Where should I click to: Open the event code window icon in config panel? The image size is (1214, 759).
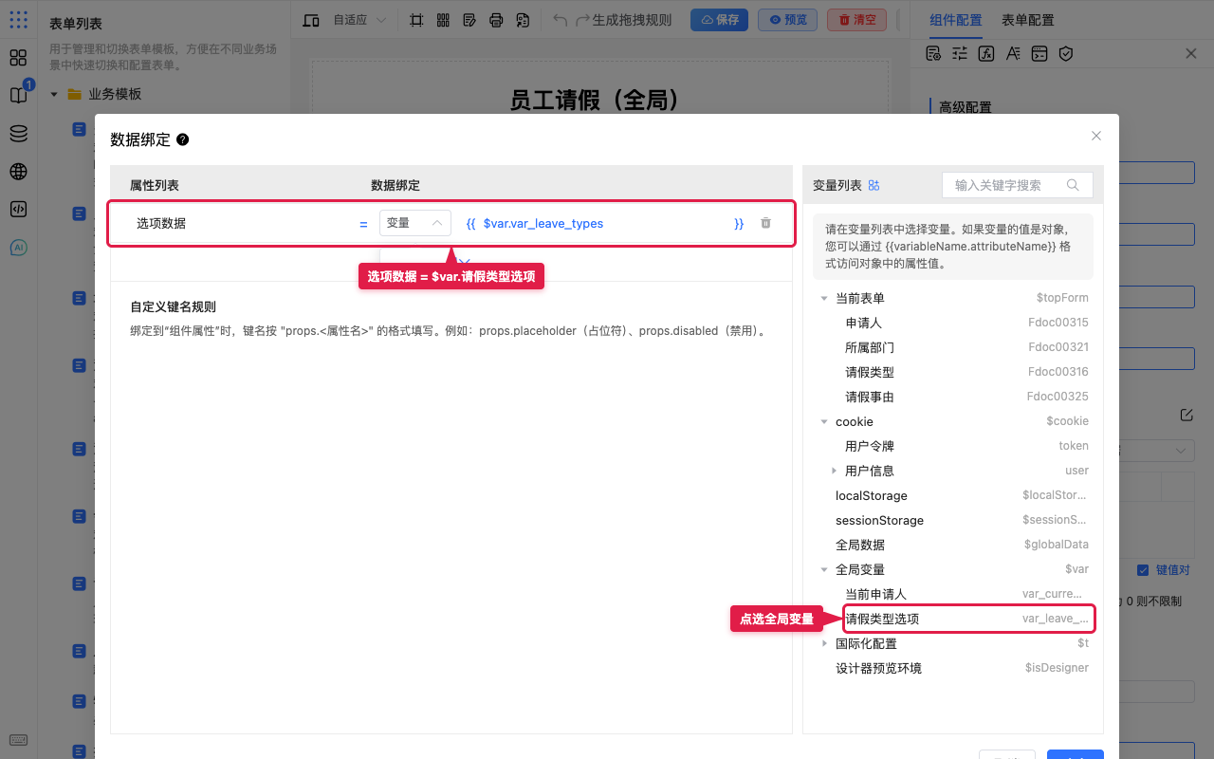pyautogui.click(x=1039, y=54)
